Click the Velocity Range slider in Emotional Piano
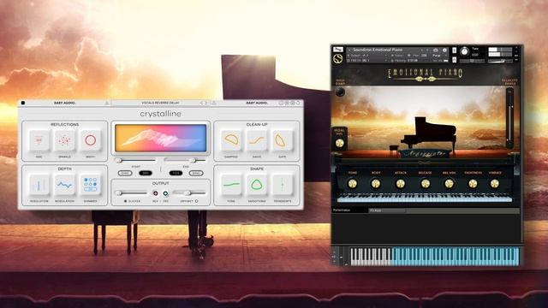Image resolution: width=548 pixels, height=308 pixels. point(510,118)
